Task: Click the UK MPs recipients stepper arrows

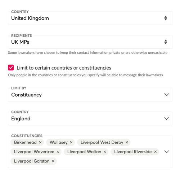Action: coord(166,42)
